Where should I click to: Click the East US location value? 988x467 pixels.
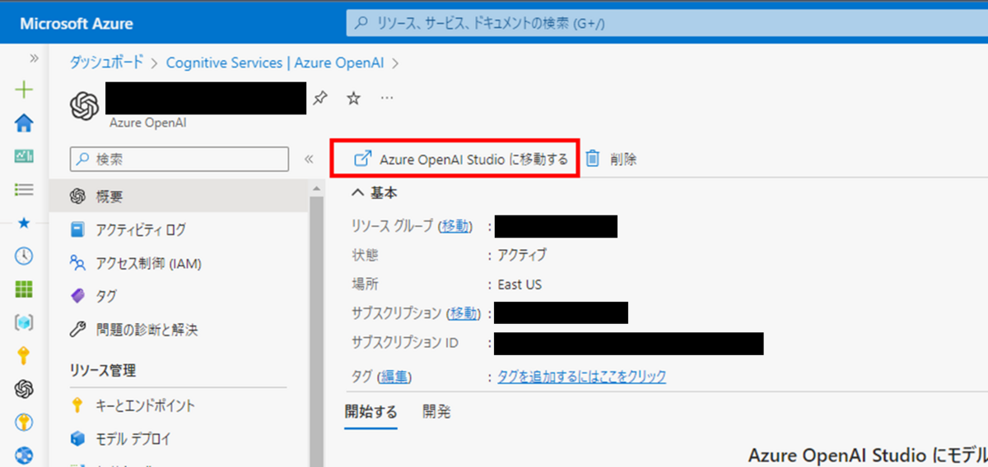(x=520, y=284)
